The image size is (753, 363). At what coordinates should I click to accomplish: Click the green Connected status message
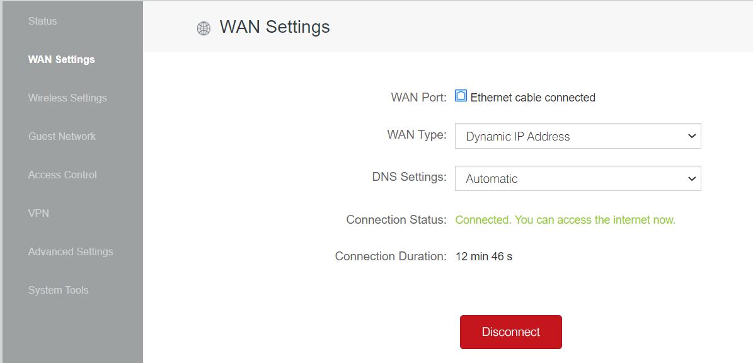[x=565, y=220]
